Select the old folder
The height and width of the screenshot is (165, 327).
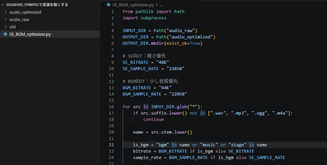(x=12, y=27)
